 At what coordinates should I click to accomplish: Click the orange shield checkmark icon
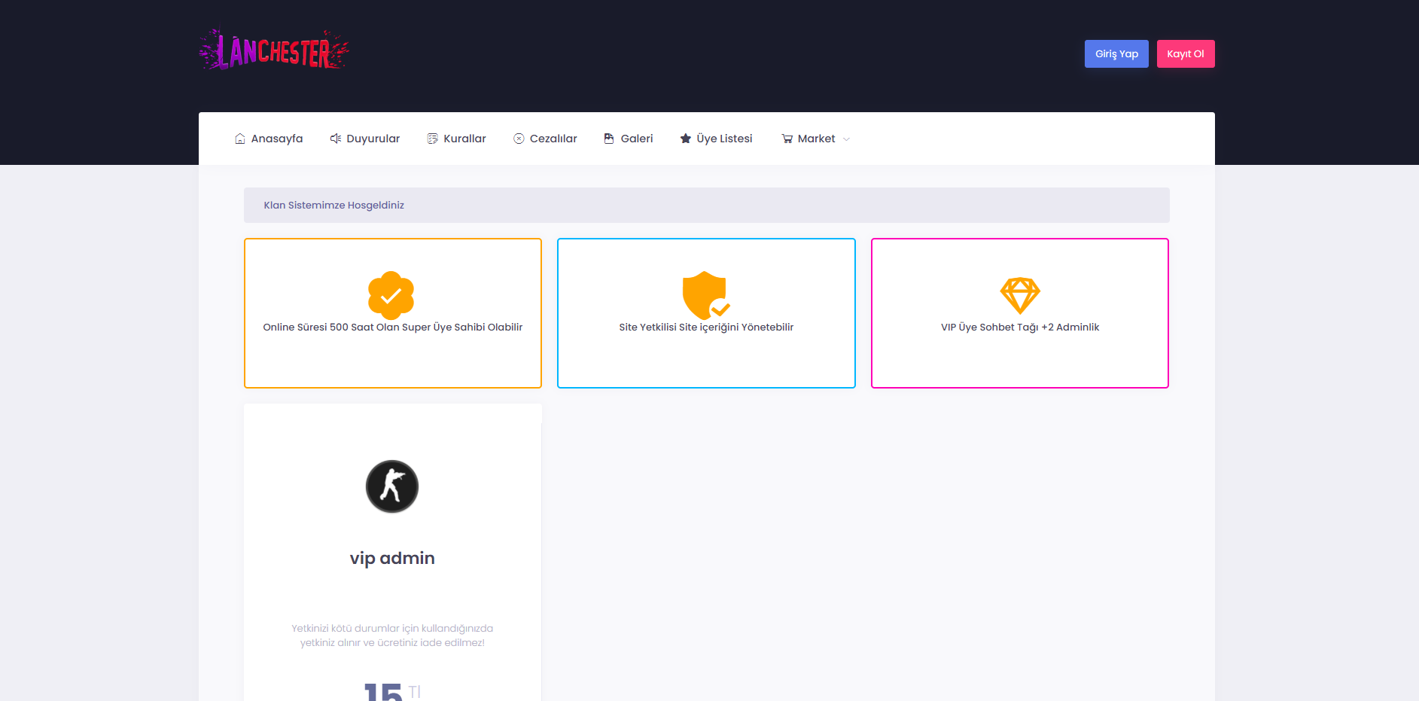[x=705, y=295]
